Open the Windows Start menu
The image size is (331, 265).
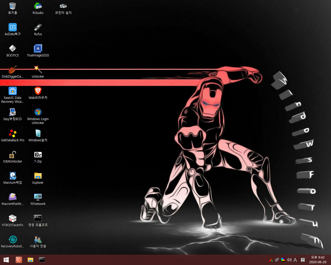6,260
